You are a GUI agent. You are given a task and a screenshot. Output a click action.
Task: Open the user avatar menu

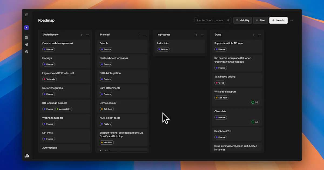(27, 156)
